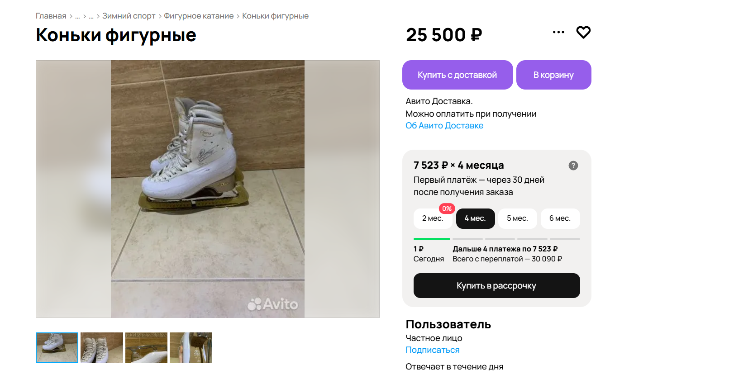This screenshot has height=379, width=753.
Task: Expand the second collapsed breadcrumb ellipsis
Action: [91, 16]
